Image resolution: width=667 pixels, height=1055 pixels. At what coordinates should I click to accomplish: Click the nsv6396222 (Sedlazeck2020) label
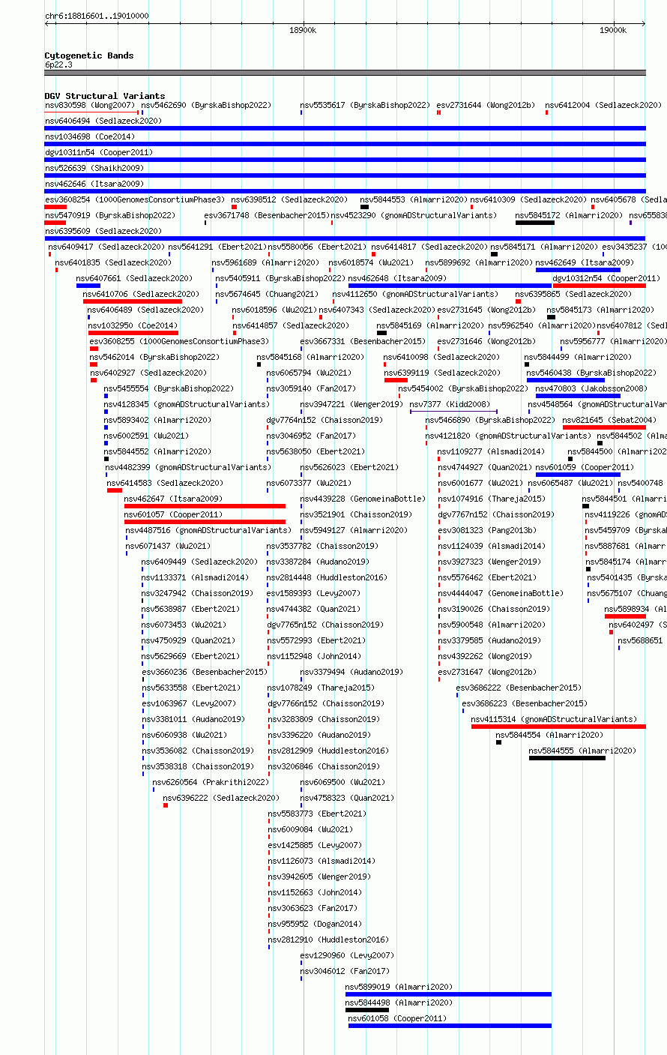[x=221, y=798]
